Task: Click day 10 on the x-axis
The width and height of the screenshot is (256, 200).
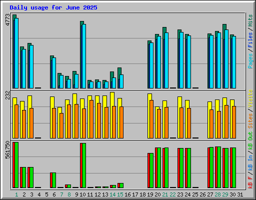Action: point(82,194)
